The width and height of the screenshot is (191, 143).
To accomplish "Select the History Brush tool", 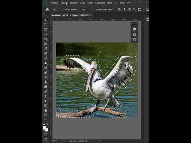I will [x=46, y=68].
